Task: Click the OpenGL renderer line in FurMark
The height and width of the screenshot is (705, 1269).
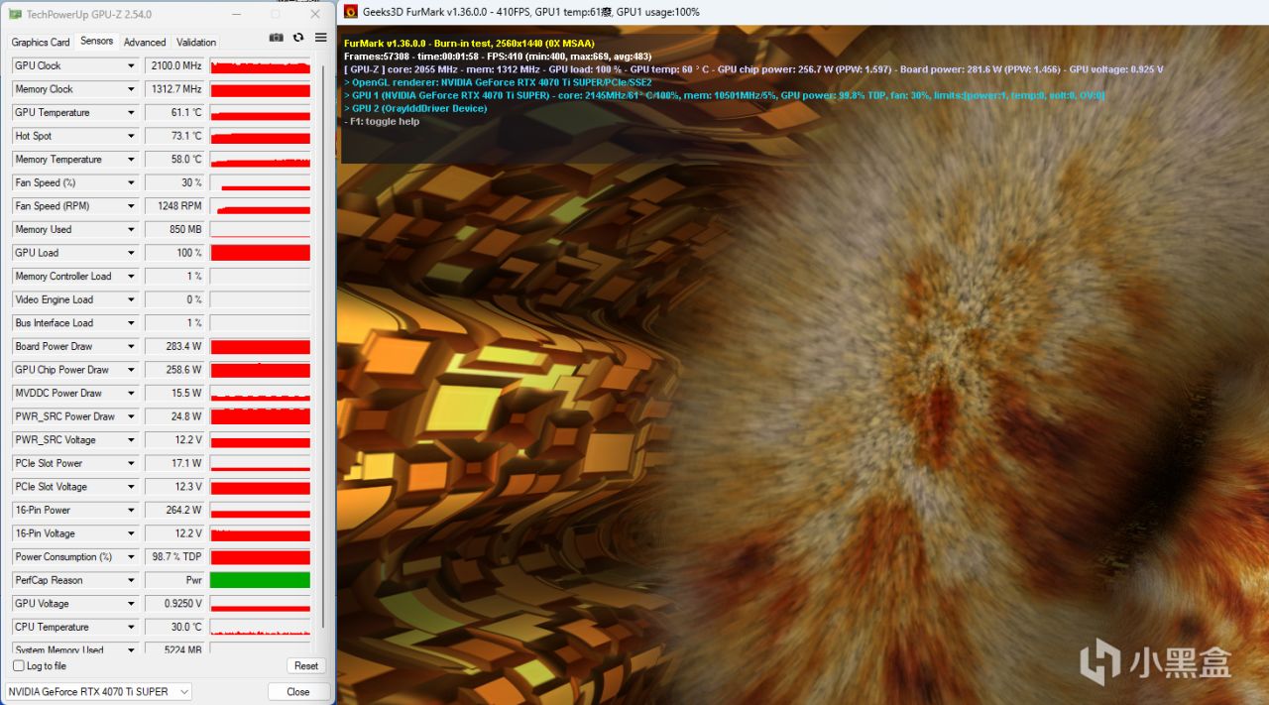Action: [x=498, y=82]
